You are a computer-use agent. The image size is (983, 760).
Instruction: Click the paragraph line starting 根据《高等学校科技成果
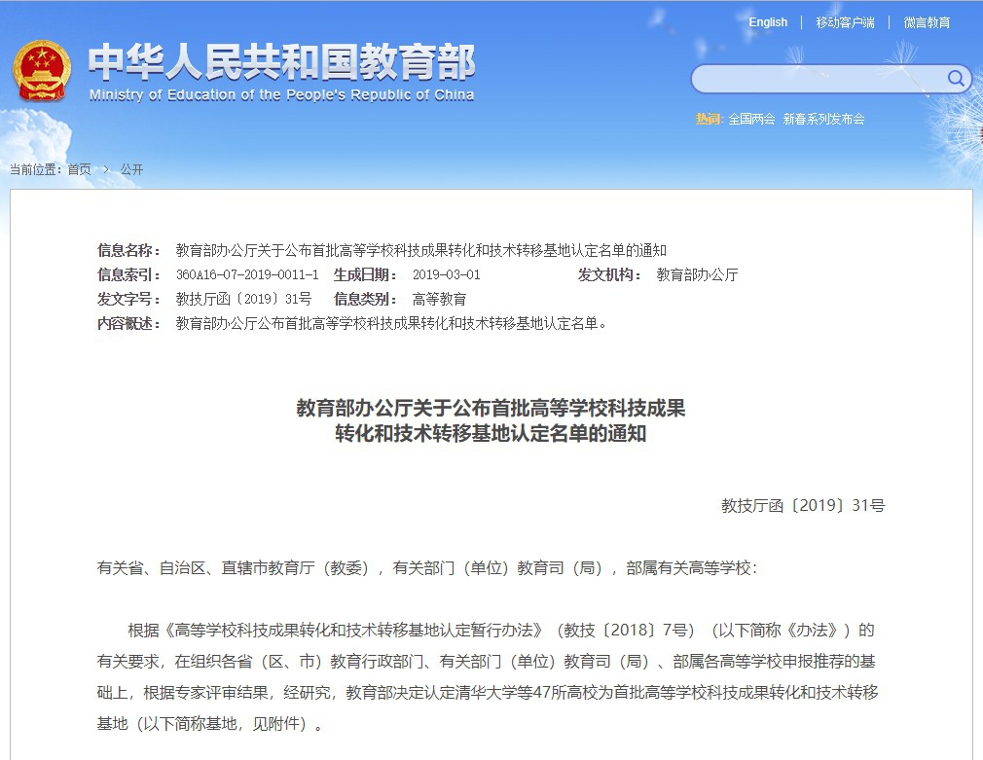coord(501,631)
